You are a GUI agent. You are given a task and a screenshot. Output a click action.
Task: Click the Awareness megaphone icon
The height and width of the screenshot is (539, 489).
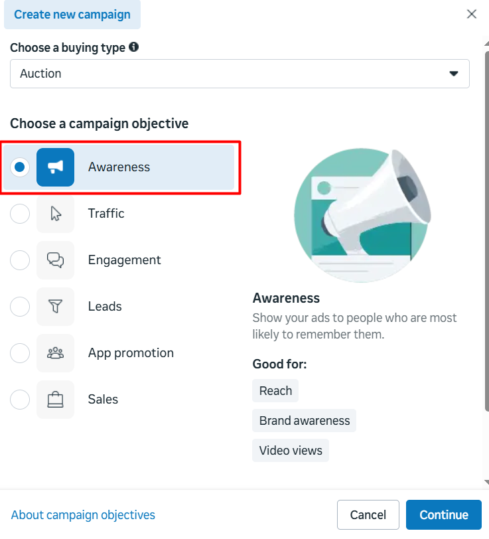(55, 167)
